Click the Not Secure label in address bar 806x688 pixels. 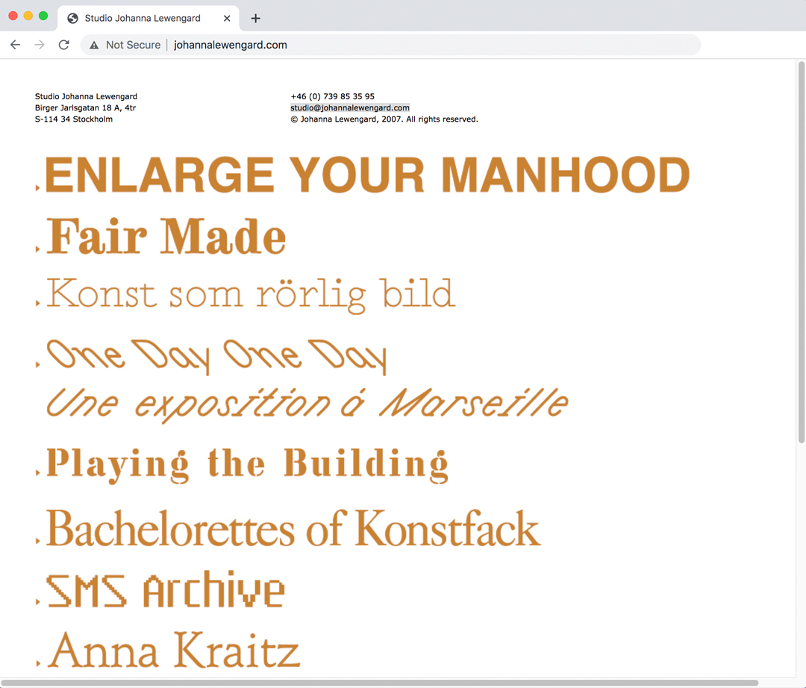click(x=133, y=45)
